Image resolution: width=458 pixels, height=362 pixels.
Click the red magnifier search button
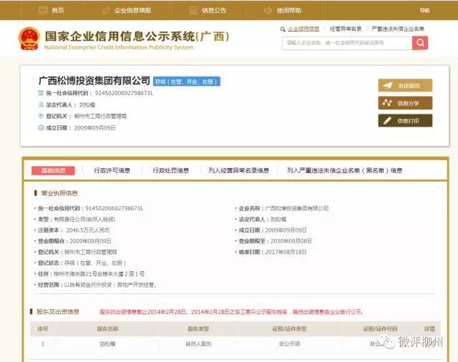coord(420,43)
